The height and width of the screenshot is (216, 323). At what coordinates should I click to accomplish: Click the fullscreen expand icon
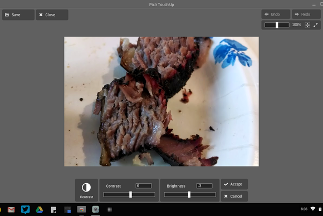[316, 25]
